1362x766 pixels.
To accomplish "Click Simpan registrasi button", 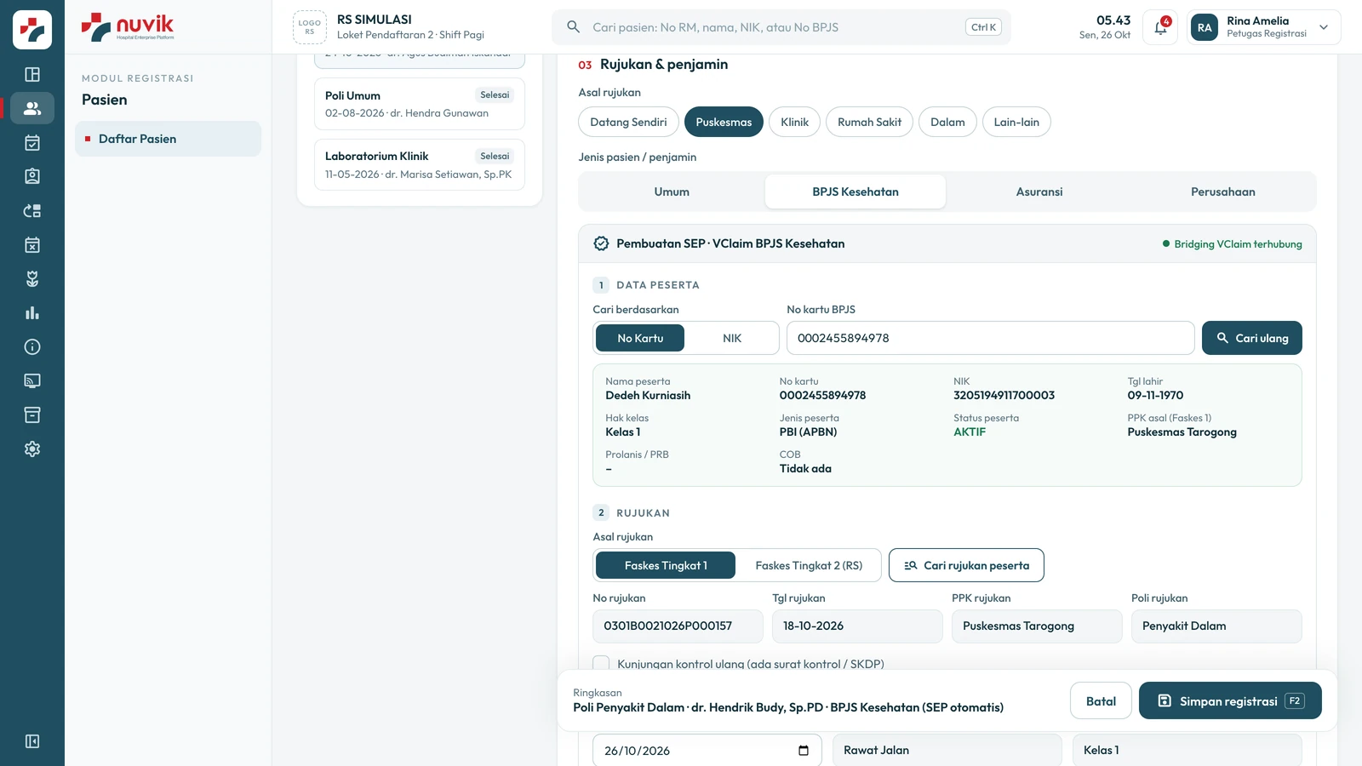I will [1230, 700].
